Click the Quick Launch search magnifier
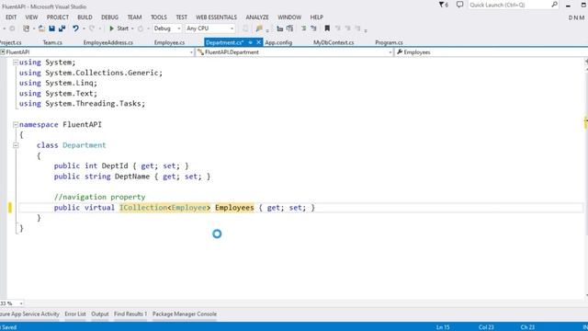588x331 pixels. point(554,5)
